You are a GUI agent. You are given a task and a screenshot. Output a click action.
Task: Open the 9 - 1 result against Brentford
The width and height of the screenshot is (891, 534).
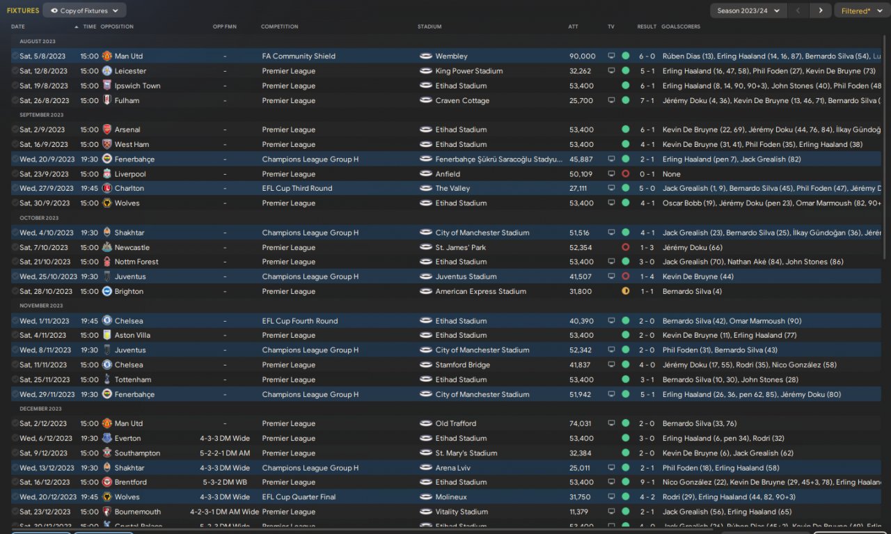646,482
